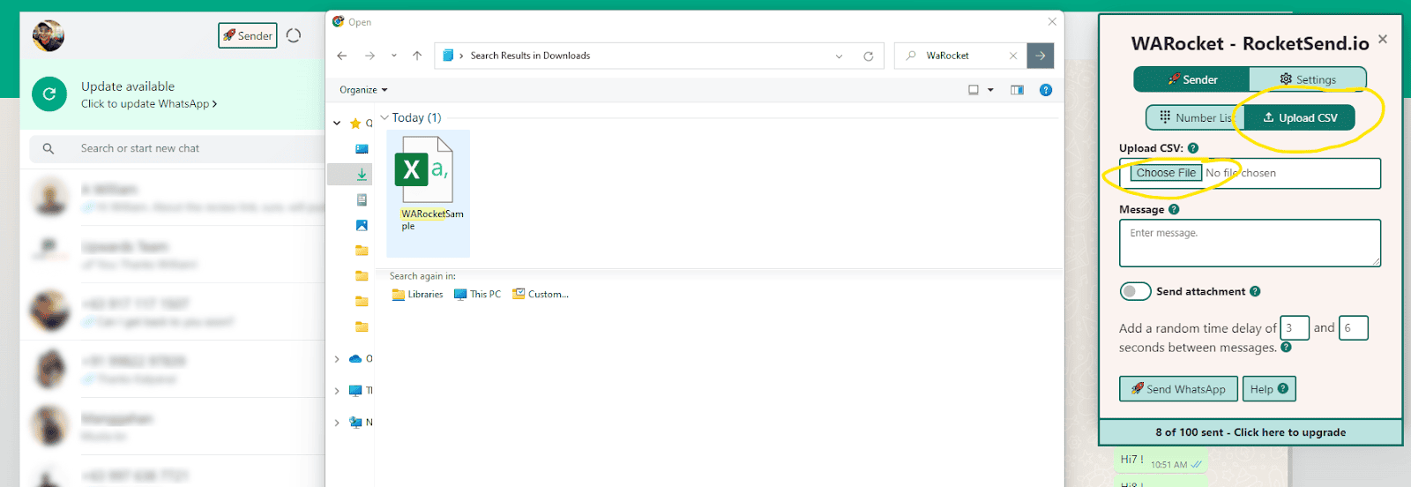The height and width of the screenshot is (487, 1411).
Task: Collapse the Today (1) group
Action: 384,117
